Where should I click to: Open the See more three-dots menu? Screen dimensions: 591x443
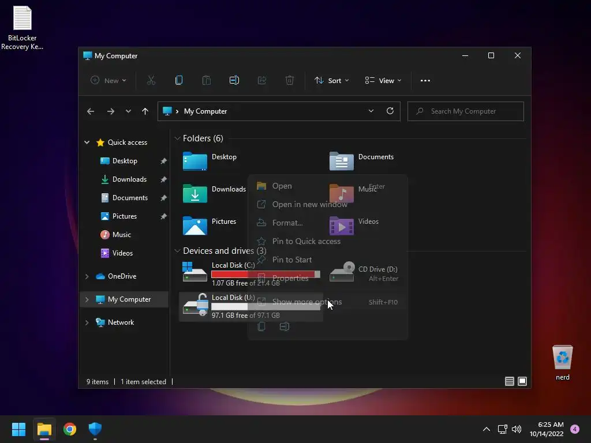pyautogui.click(x=425, y=81)
